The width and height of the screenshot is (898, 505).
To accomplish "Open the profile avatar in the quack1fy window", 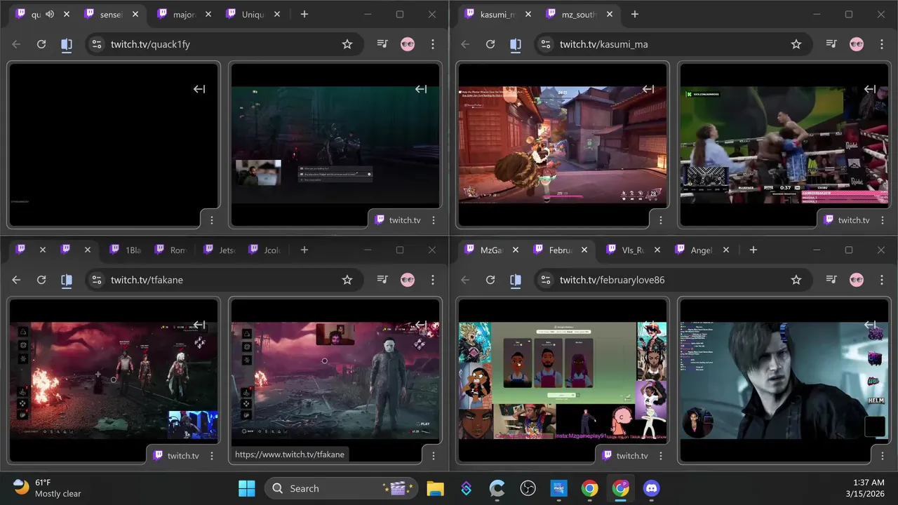I will [408, 44].
